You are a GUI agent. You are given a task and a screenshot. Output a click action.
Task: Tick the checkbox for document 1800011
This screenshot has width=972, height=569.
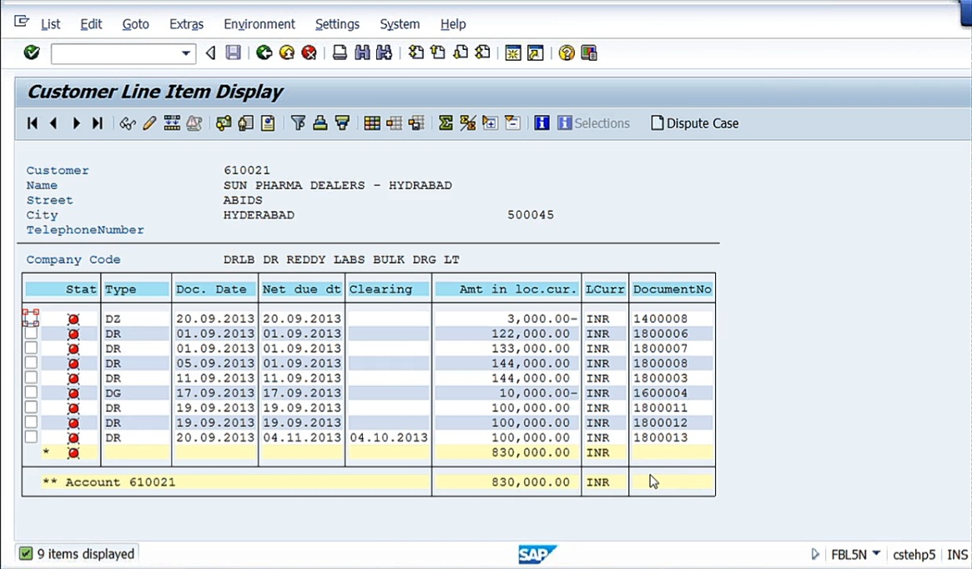(x=31, y=408)
